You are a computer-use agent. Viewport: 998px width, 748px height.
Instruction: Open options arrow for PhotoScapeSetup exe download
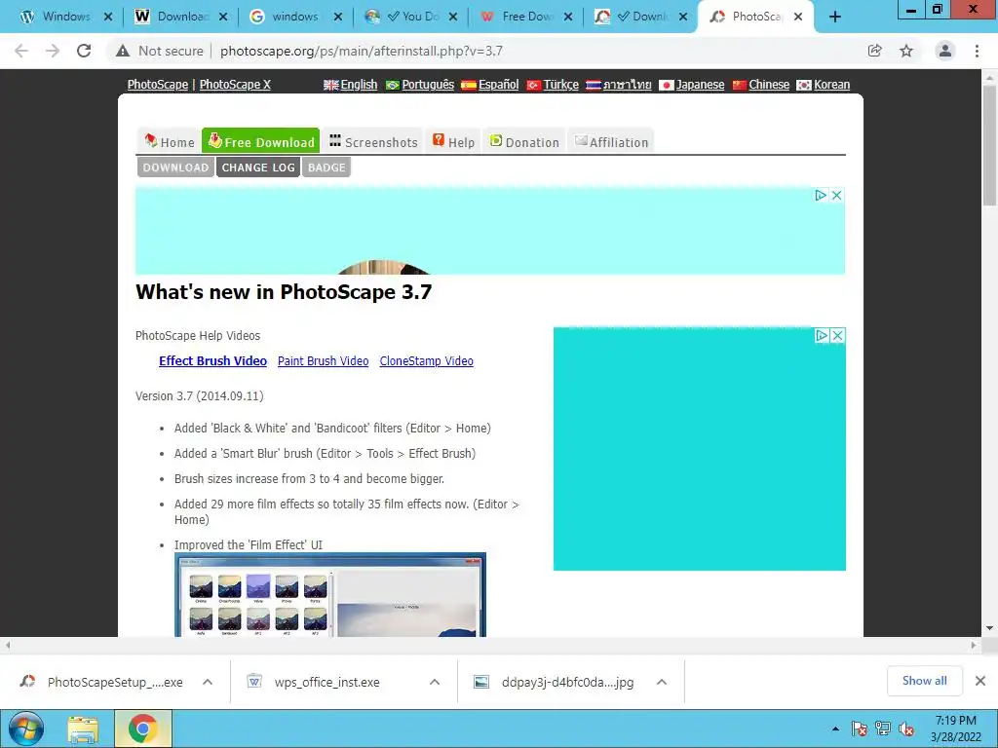pyautogui.click(x=208, y=682)
